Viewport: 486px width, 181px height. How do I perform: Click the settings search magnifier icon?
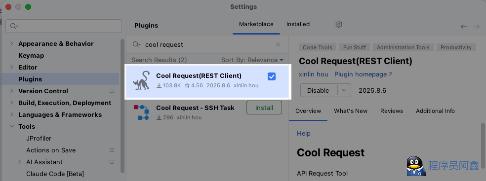pyautogui.click(x=14, y=26)
